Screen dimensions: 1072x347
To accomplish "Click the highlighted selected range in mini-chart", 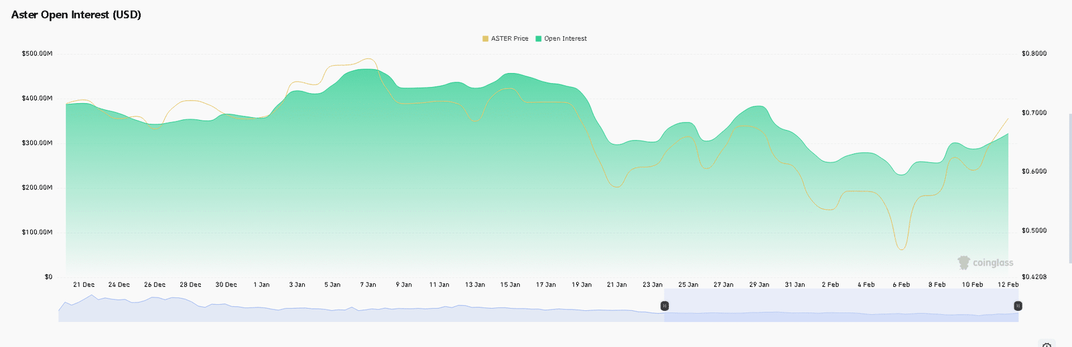I will (841, 305).
